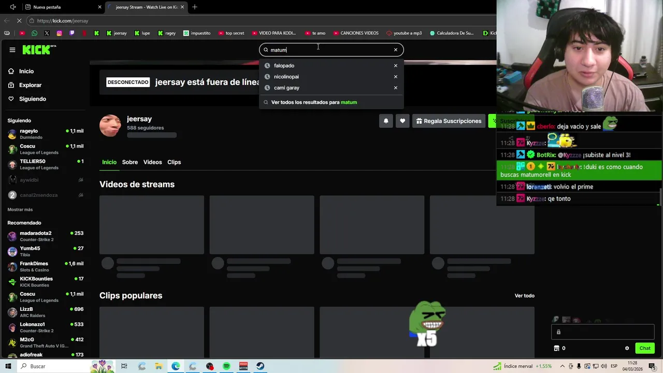Image resolution: width=663 pixels, height=373 pixels.
Task: Expand Mostrar más followed channels
Action: click(20, 209)
